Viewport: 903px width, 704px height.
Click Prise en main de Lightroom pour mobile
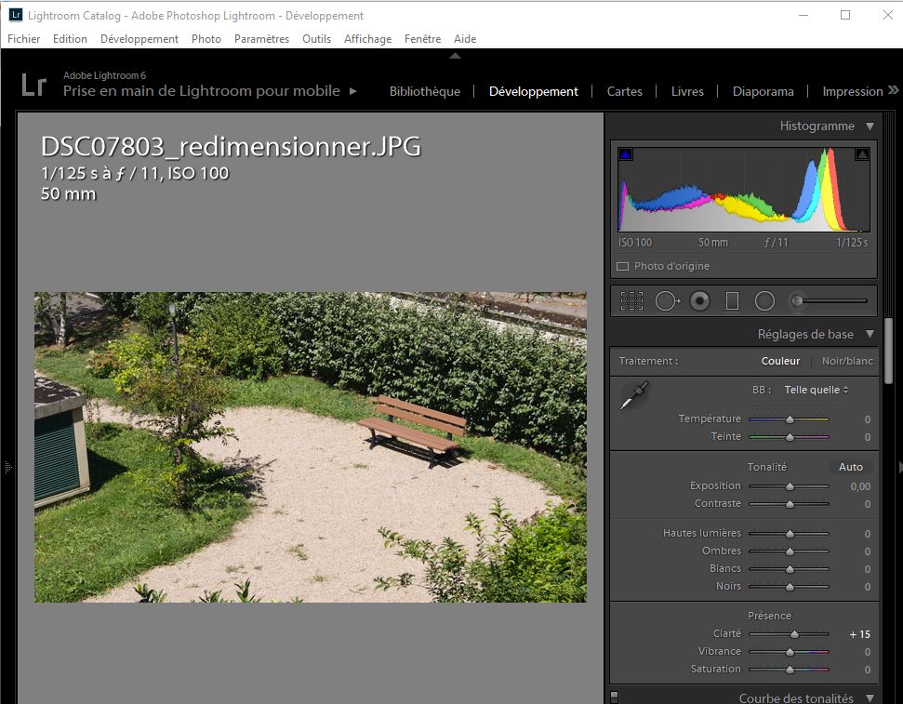tap(202, 90)
